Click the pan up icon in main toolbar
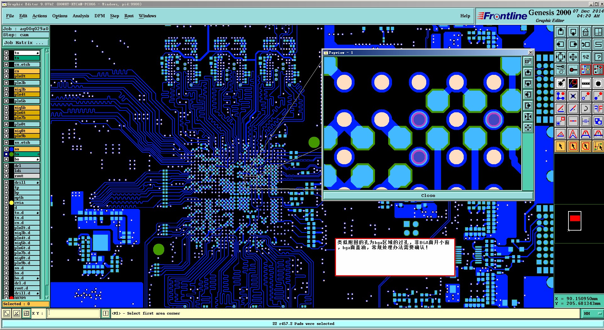The height and width of the screenshot is (330, 604). pos(561,32)
